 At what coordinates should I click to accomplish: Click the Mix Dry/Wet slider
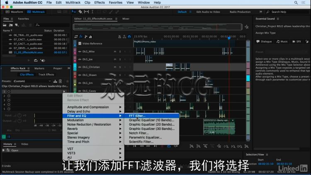coord(36,130)
